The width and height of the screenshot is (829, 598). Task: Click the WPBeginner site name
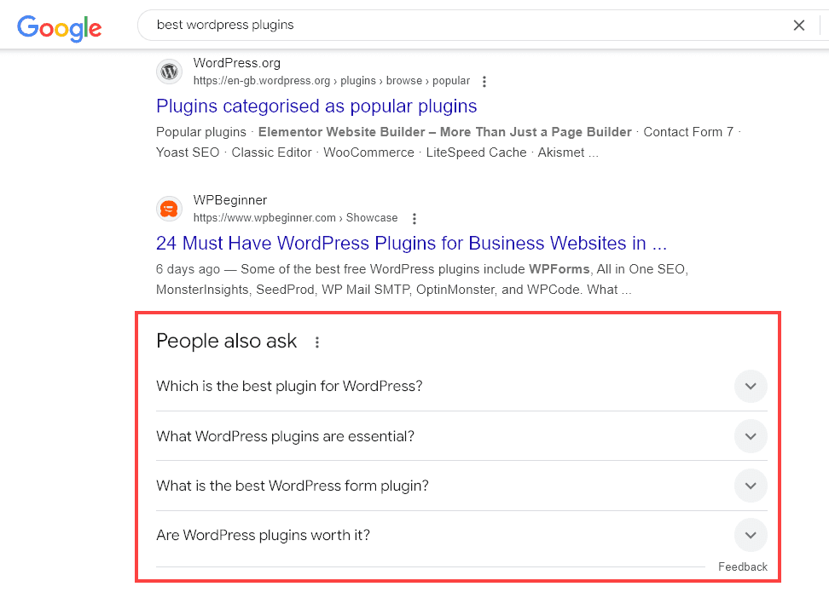(x=229, y=199)
